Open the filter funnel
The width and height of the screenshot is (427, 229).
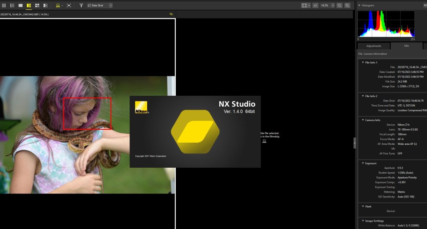(x=81, y=5)
